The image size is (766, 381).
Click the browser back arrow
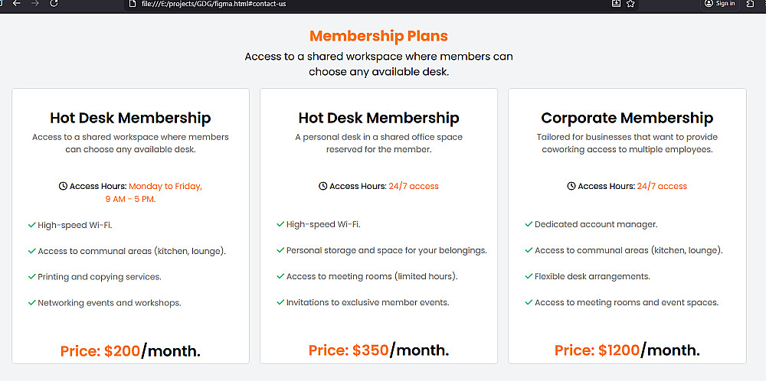(x=17, y=3)
